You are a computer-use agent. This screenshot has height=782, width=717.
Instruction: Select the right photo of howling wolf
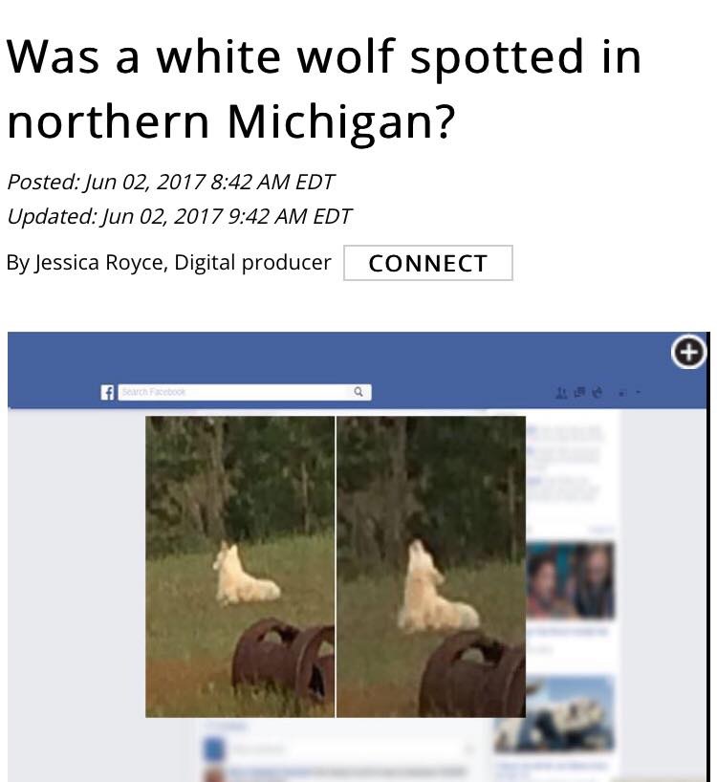[431, 567]
